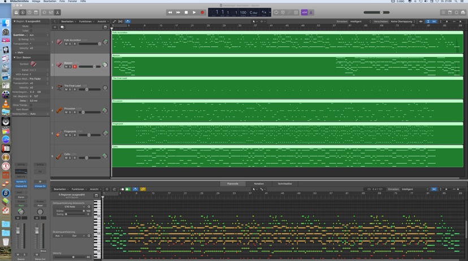This screenshot has height=261, width=468.
Task: Mute the Folk Accordion track
Action: 66,44
